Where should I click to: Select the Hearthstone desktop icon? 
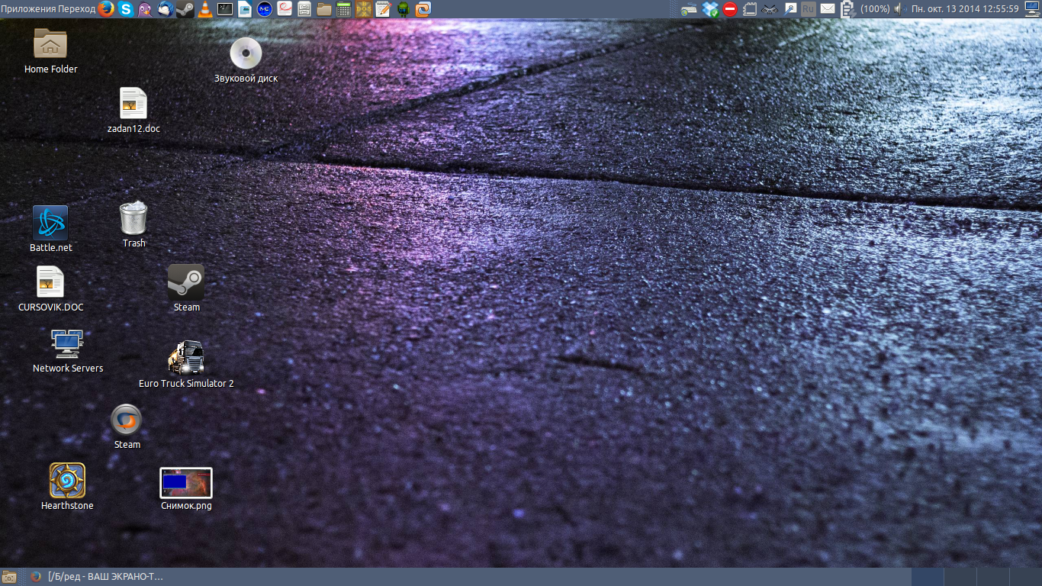point(67,487)
